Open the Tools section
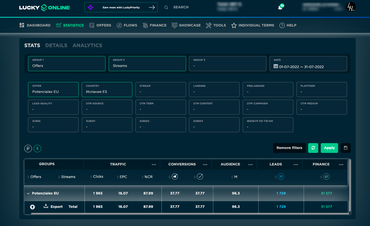This screenshot has width=370, height=226. coord(216,25)
